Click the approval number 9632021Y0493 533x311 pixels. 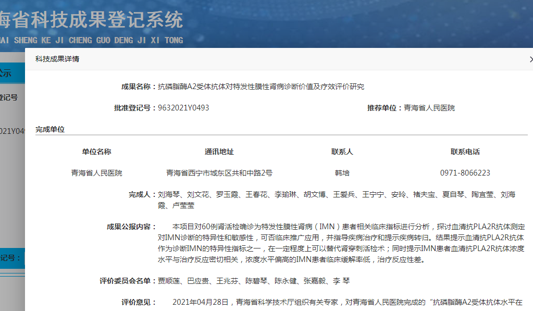click(183, 108)
